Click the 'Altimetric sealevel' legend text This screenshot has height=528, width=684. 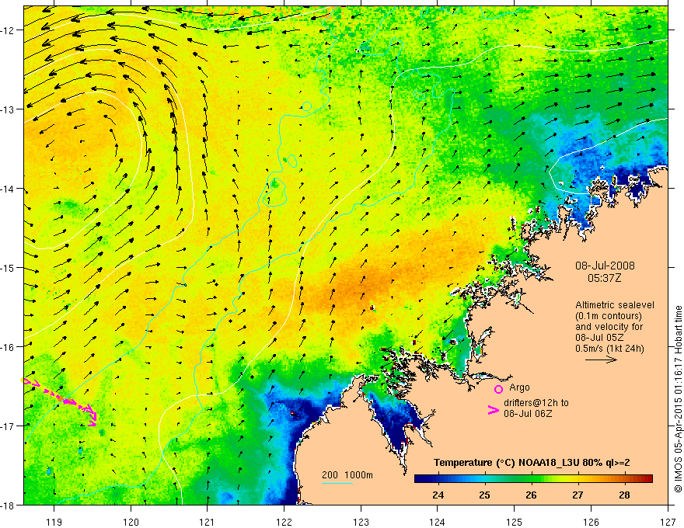615,305
